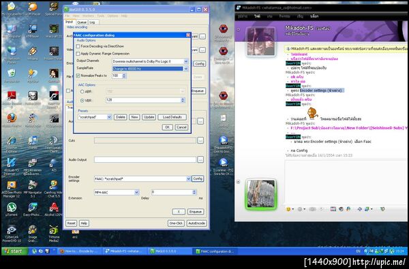Image resolution: width=409 pixels, height=269 pixels.
Task: Open the Output Channels dropdown
Action: tap(185, 61)
